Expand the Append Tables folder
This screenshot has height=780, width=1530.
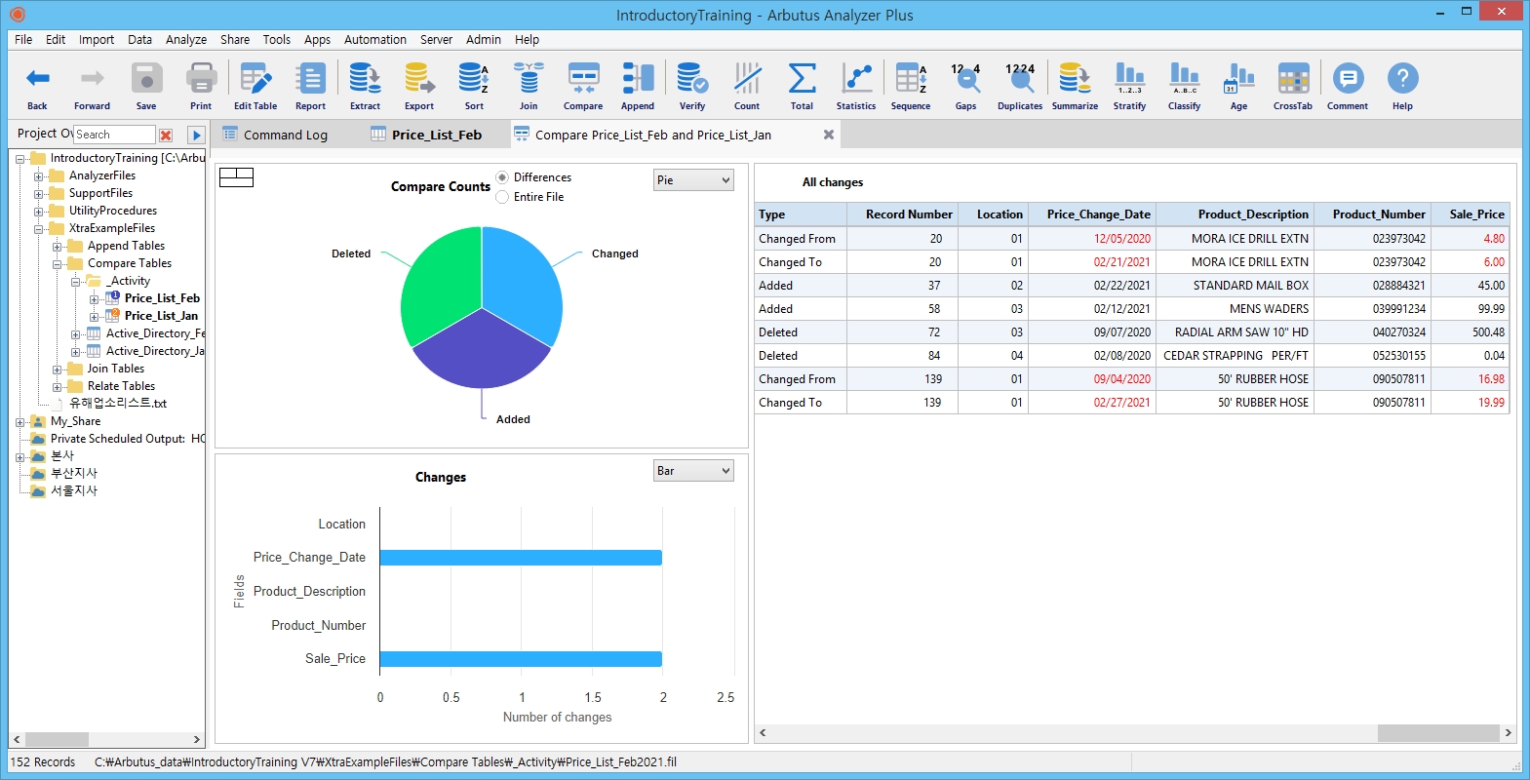(58, 247)
